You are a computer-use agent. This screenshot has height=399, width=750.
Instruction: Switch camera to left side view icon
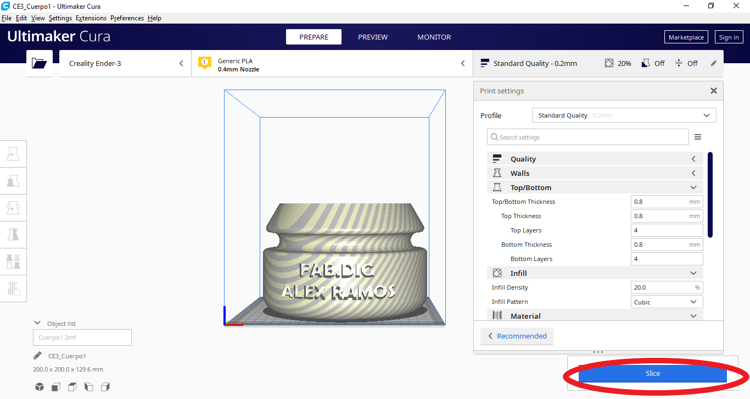pos(88,387)
